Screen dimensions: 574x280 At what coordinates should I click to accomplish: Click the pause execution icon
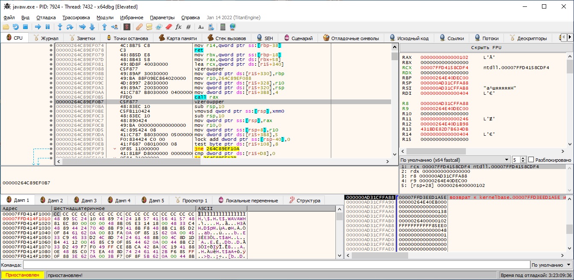coord(47,27)
